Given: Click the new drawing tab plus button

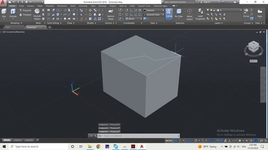Looking at the screenshot, I should 49,27.
